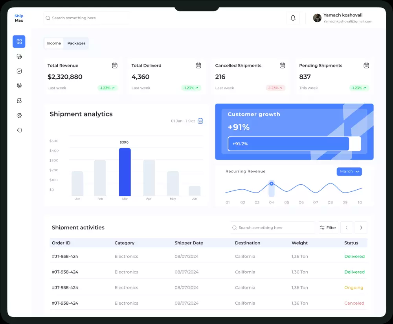Select the Income tab
This screenshot has height=324, width=393.
(x=53, y=43)
